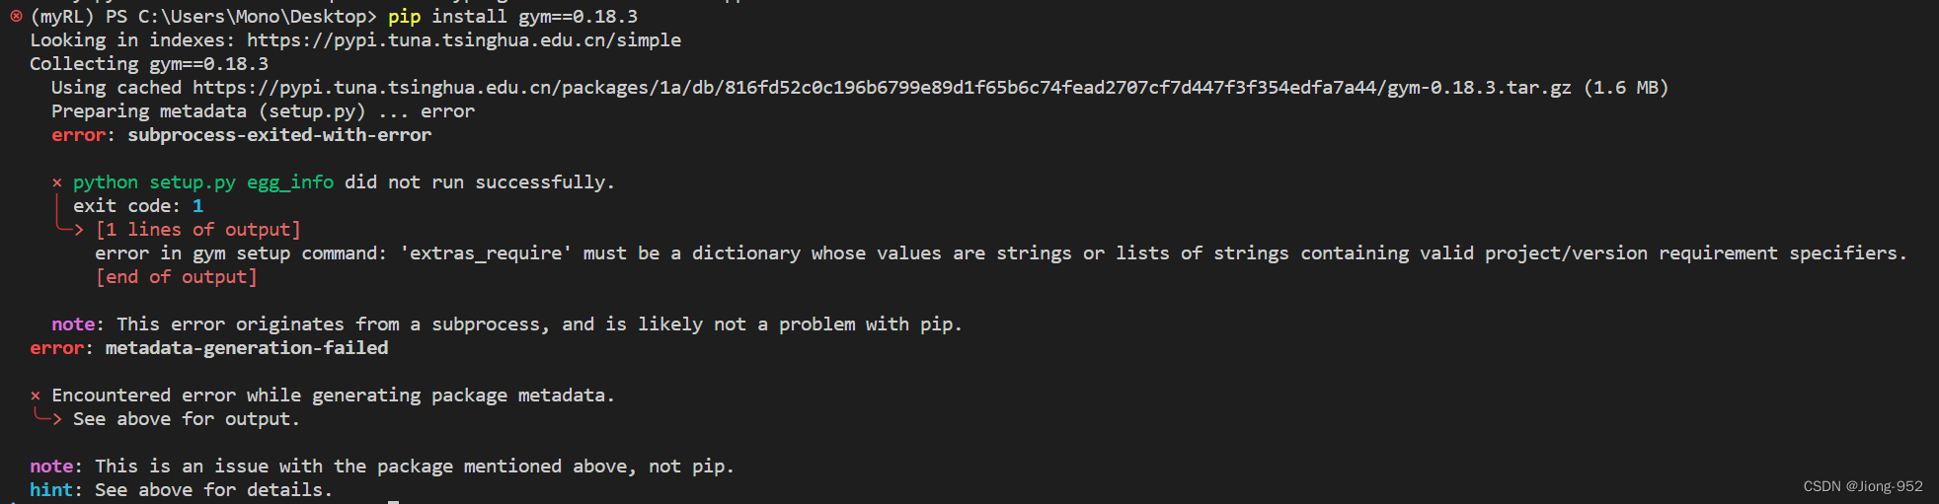Click the 'extras_require' word in error message

click(486, 253)
